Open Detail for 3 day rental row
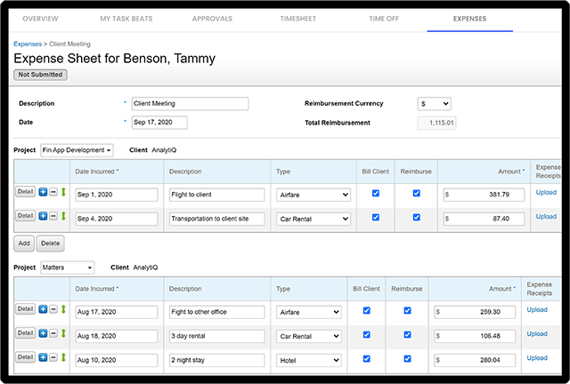570x384 pixels. coord(26,332)
